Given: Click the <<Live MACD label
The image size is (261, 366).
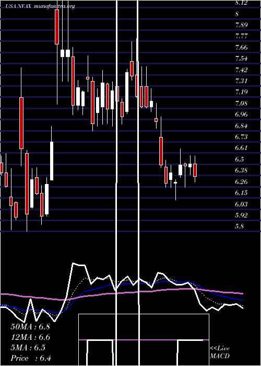Looking at the screenshot, I should [x=220, y=352].
